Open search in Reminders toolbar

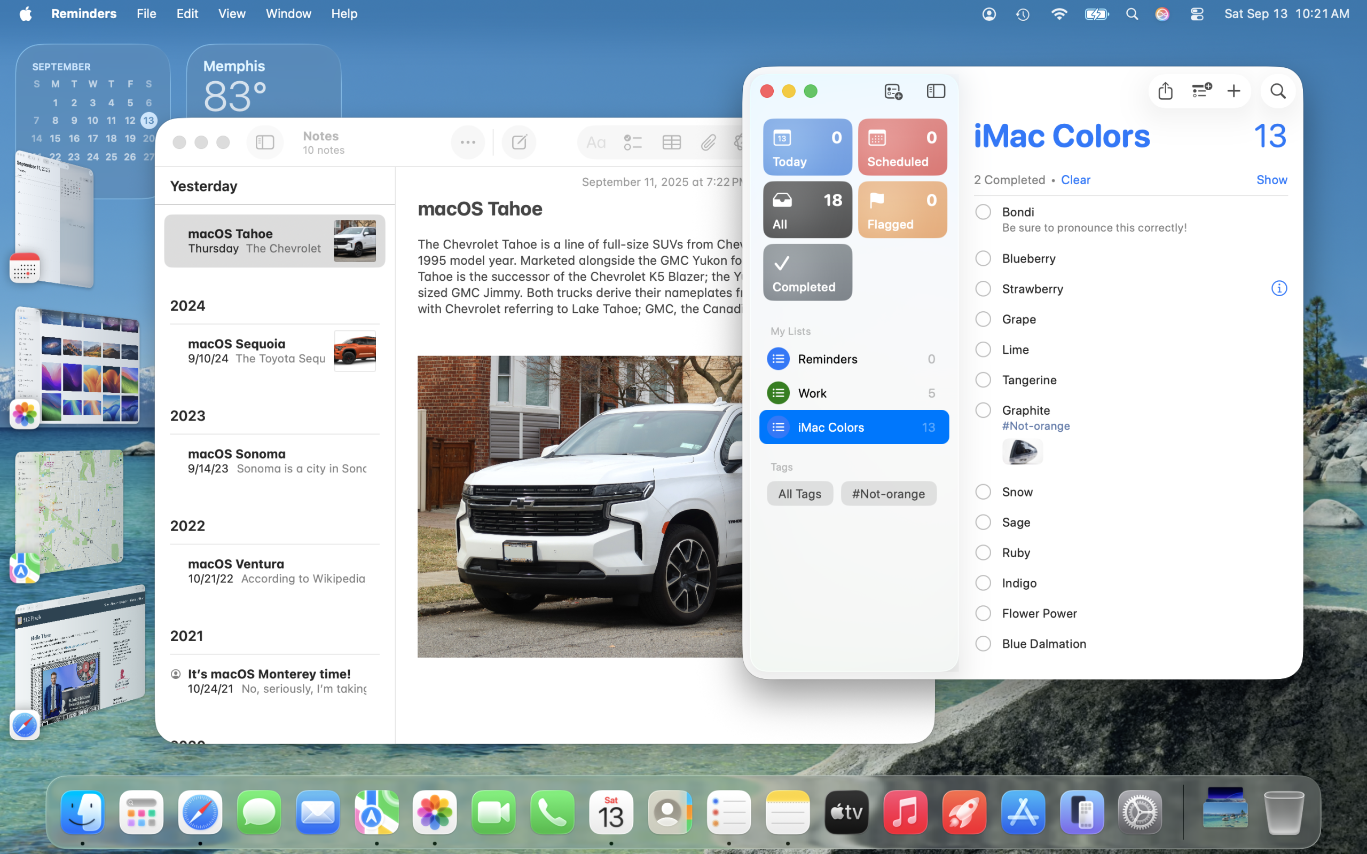tap(1278, 91)
